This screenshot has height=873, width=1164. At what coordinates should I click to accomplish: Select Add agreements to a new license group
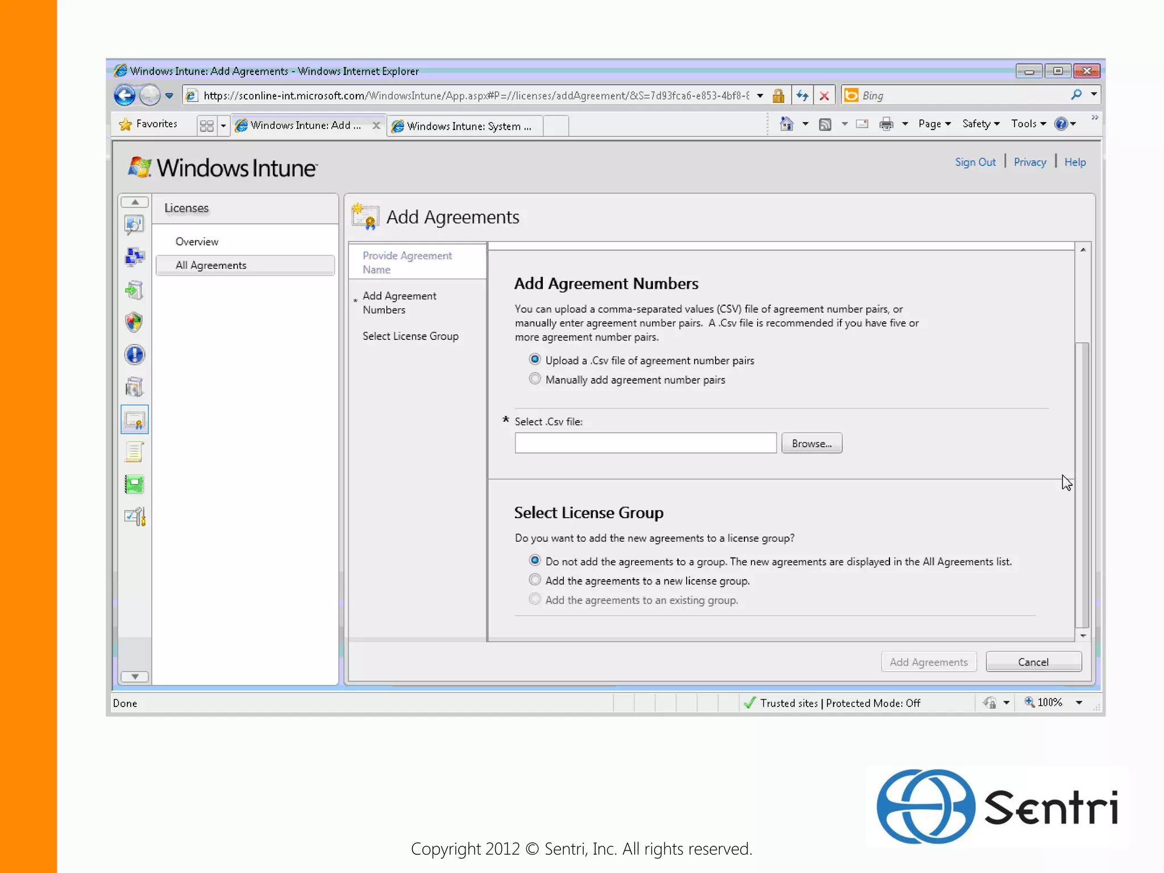(535, 580)
